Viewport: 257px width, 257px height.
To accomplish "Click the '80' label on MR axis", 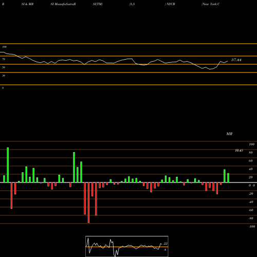I will click(x=251, y=153).
